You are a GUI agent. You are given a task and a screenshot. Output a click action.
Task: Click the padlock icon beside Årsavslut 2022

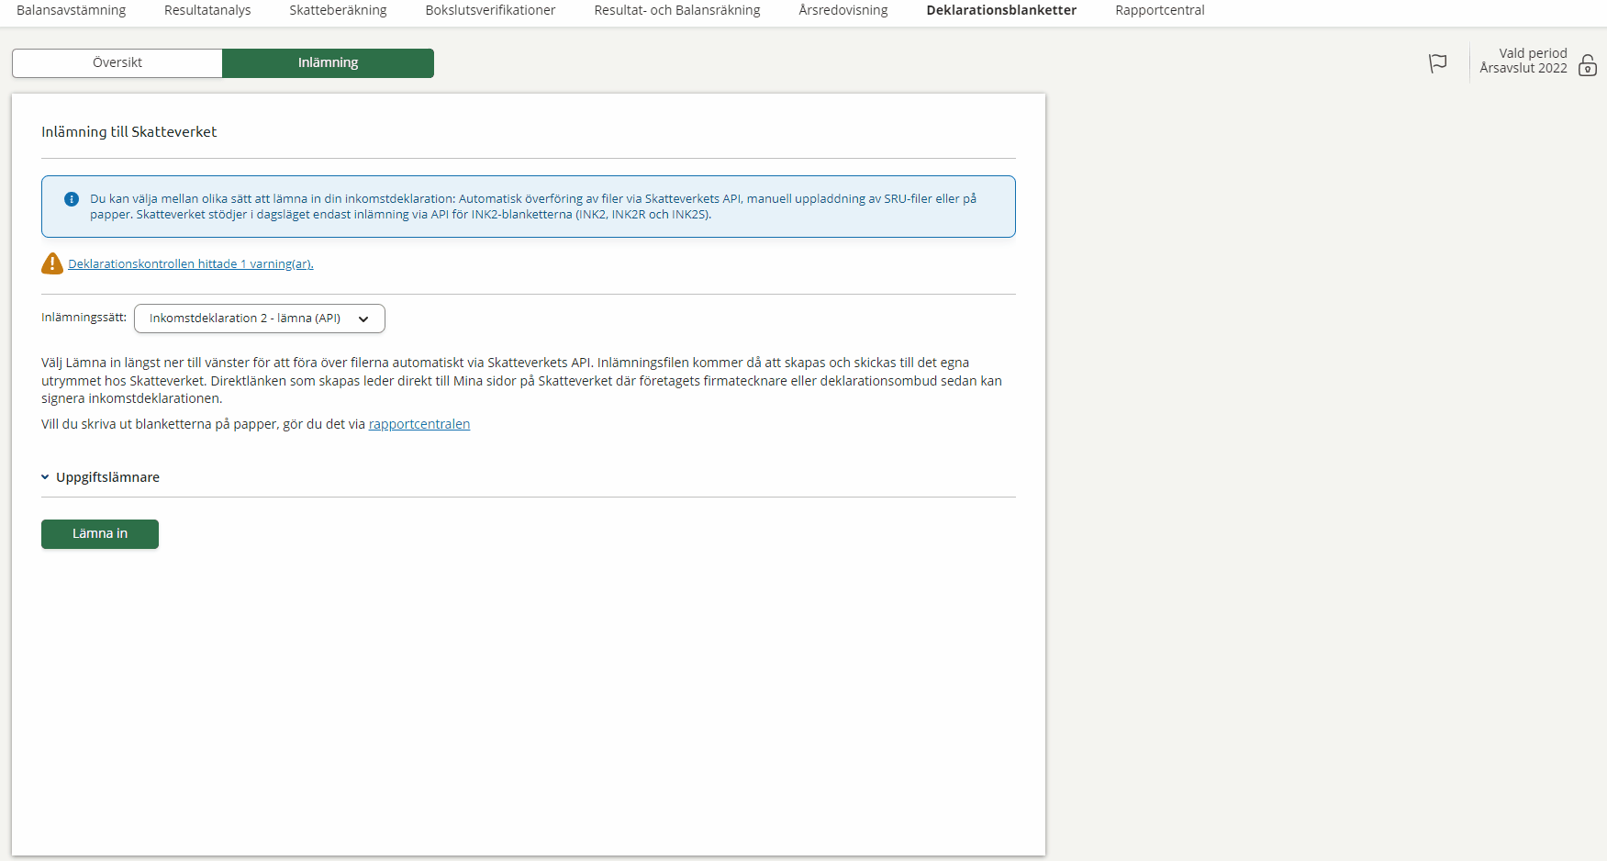point(1587,65)
